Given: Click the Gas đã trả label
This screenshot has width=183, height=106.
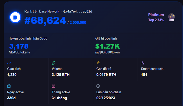Looking at the screenshot, I should [x=104, y=69].
